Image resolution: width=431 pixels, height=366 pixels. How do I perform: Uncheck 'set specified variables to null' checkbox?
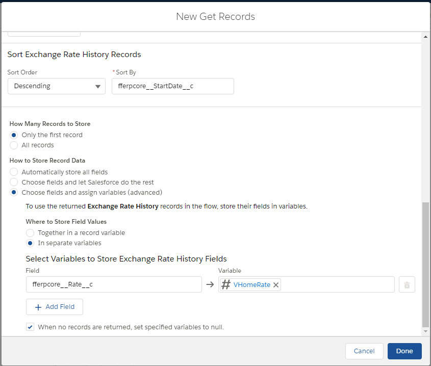tap(30, 327)
